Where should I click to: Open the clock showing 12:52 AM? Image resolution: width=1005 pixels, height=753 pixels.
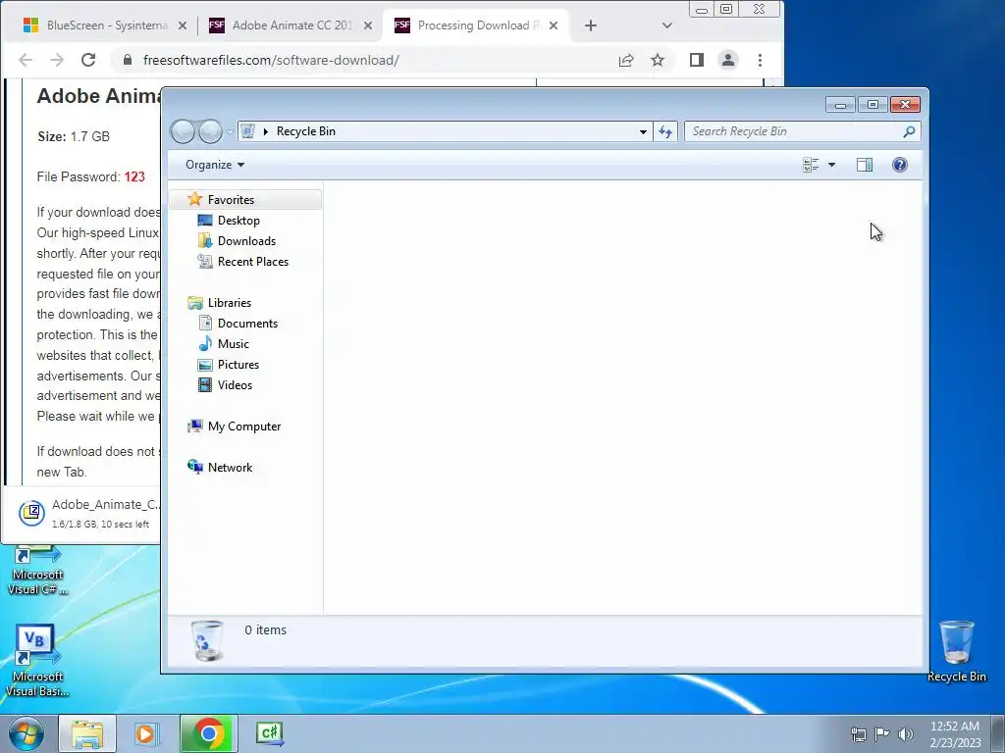[955, 734]
